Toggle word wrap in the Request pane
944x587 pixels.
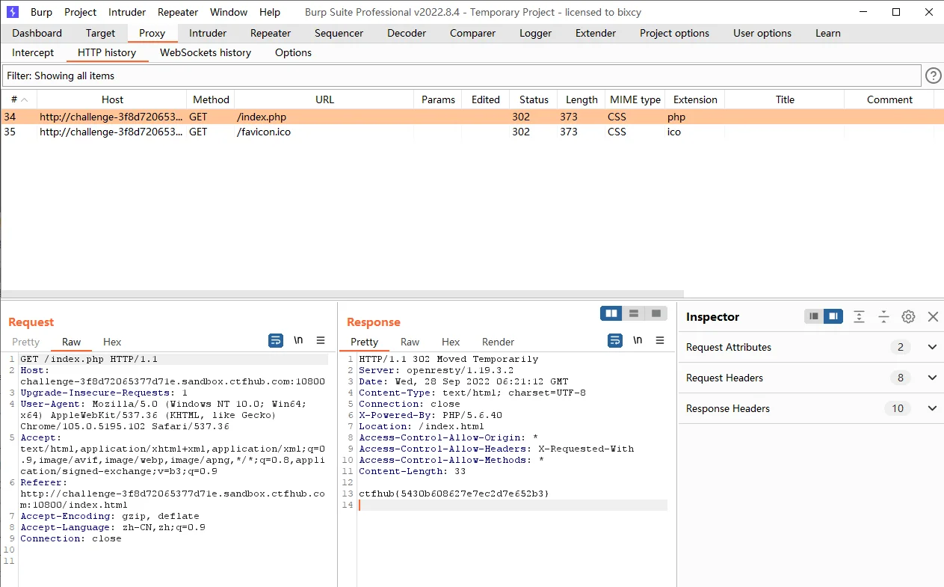(276, 340)
